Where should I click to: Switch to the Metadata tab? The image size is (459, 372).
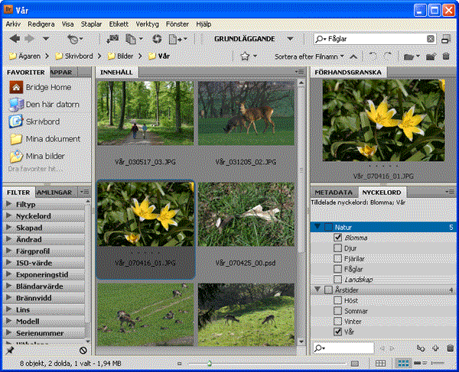coord(334,192)
